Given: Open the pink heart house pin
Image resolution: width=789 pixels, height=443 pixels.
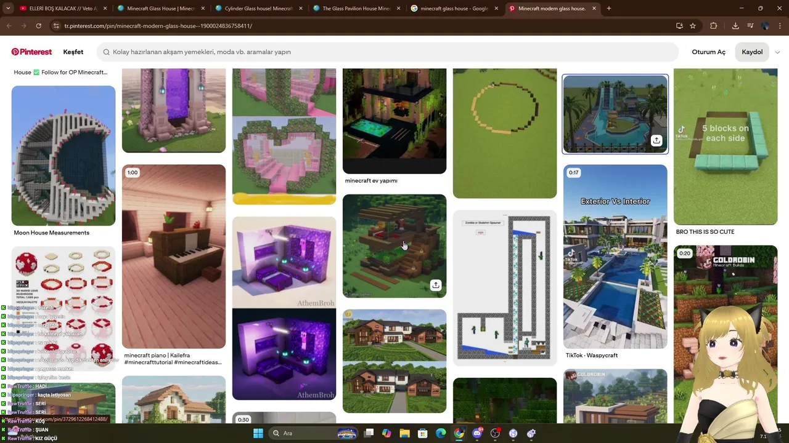Looking at the screenshot, I should click(x=284, y=137).
